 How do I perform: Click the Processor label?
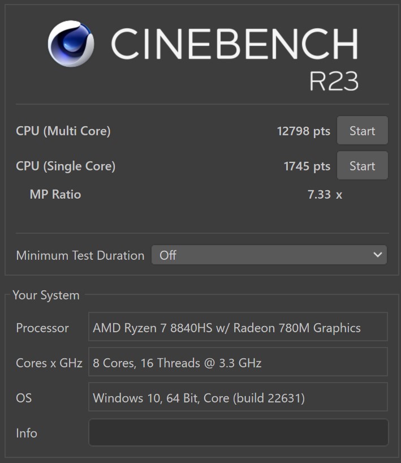[x=42, y=328]
